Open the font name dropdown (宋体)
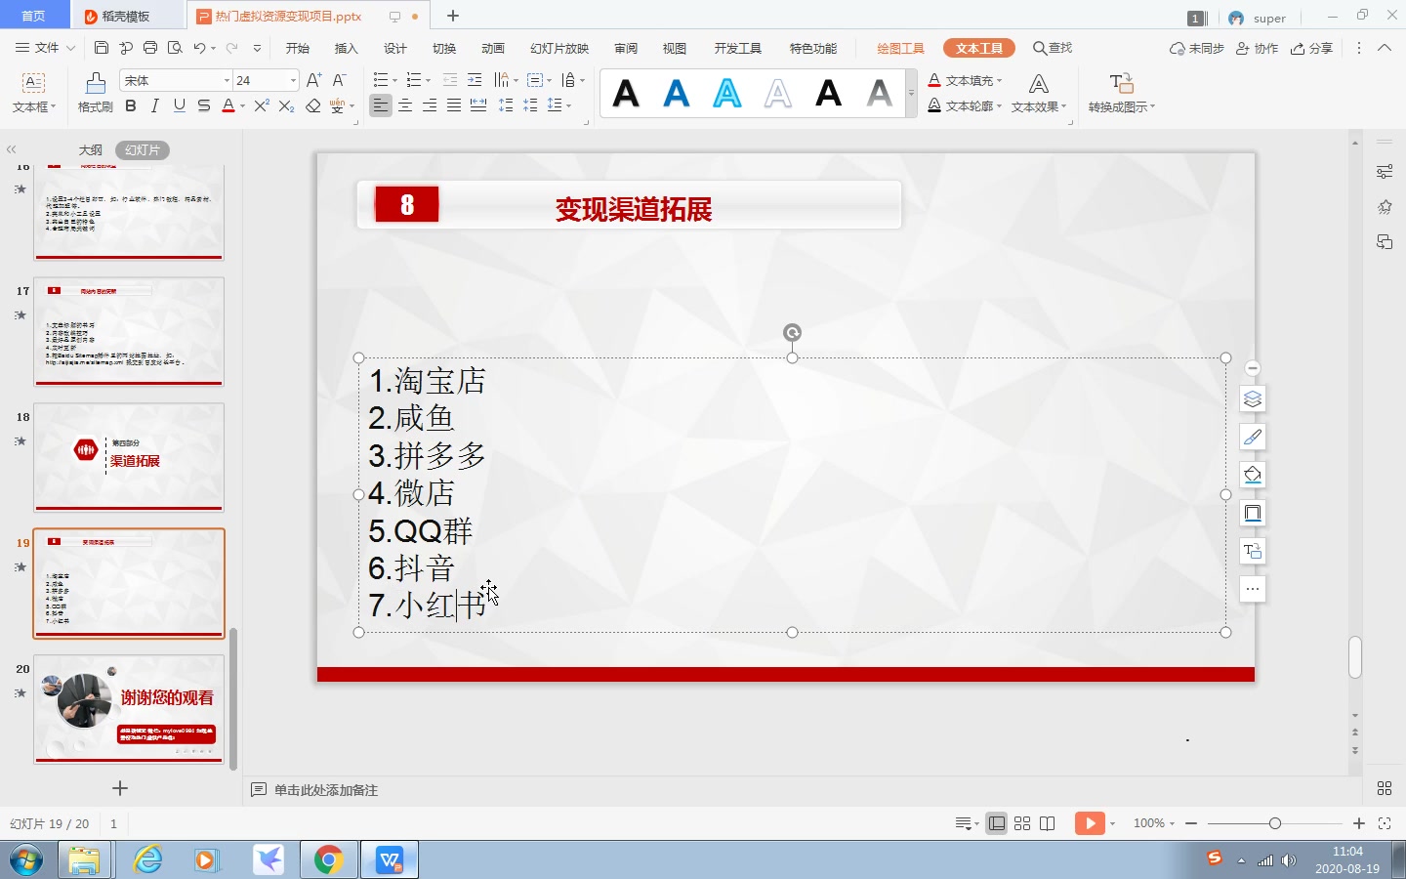This screenshot has height=879, width=1406. [x=227, y=80]
